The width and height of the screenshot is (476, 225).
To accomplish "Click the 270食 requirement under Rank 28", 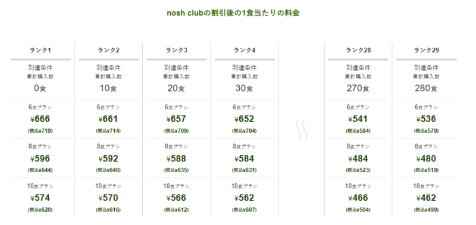I will (x=358, y=88).
